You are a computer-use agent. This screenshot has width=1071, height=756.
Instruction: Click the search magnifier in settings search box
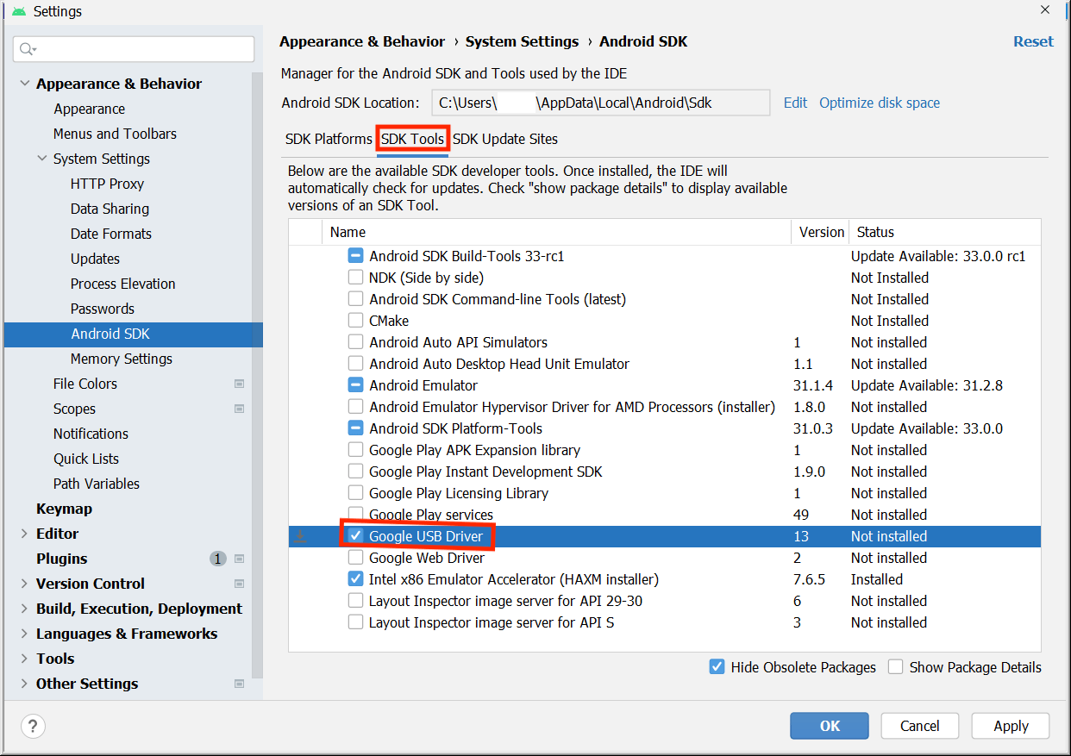tap(25, 49)
